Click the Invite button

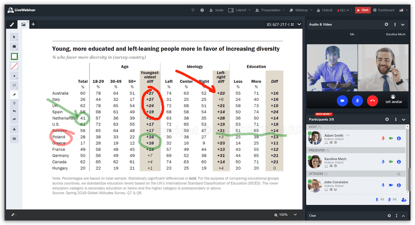(217, 10)
